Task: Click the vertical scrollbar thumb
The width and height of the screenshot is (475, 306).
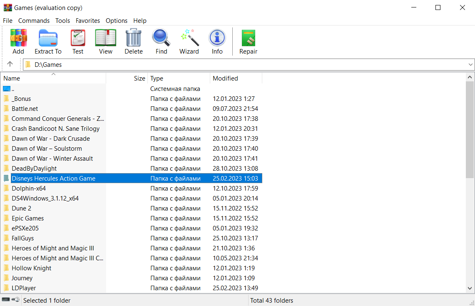Action: coord(470,130)
